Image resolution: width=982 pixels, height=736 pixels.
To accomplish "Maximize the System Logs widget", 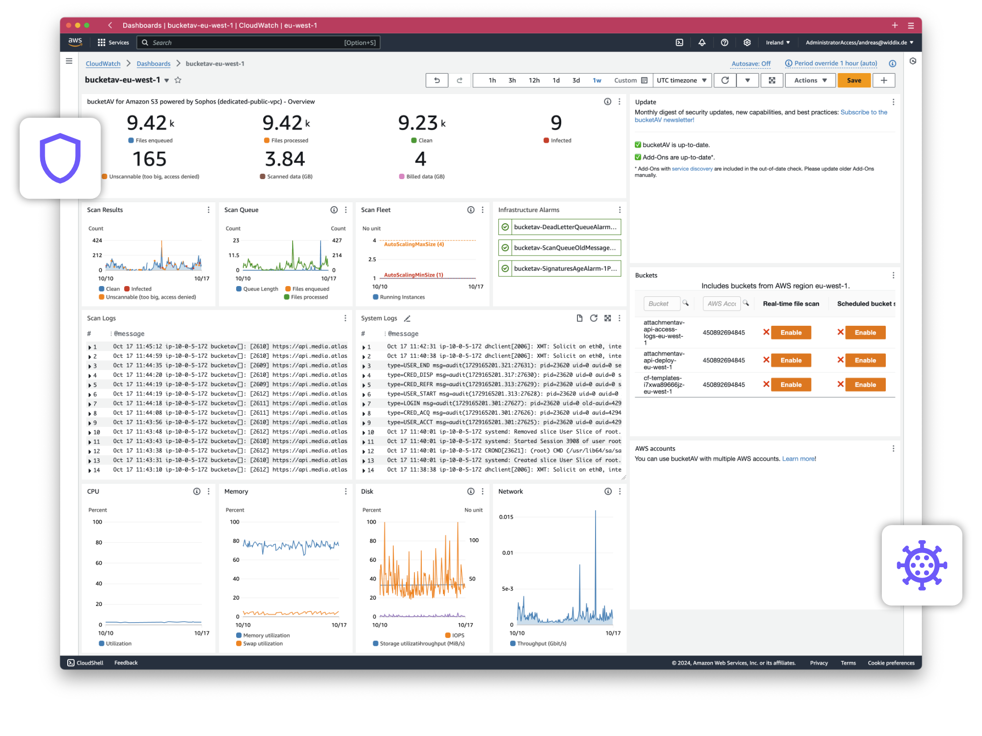I will point(608,318).
